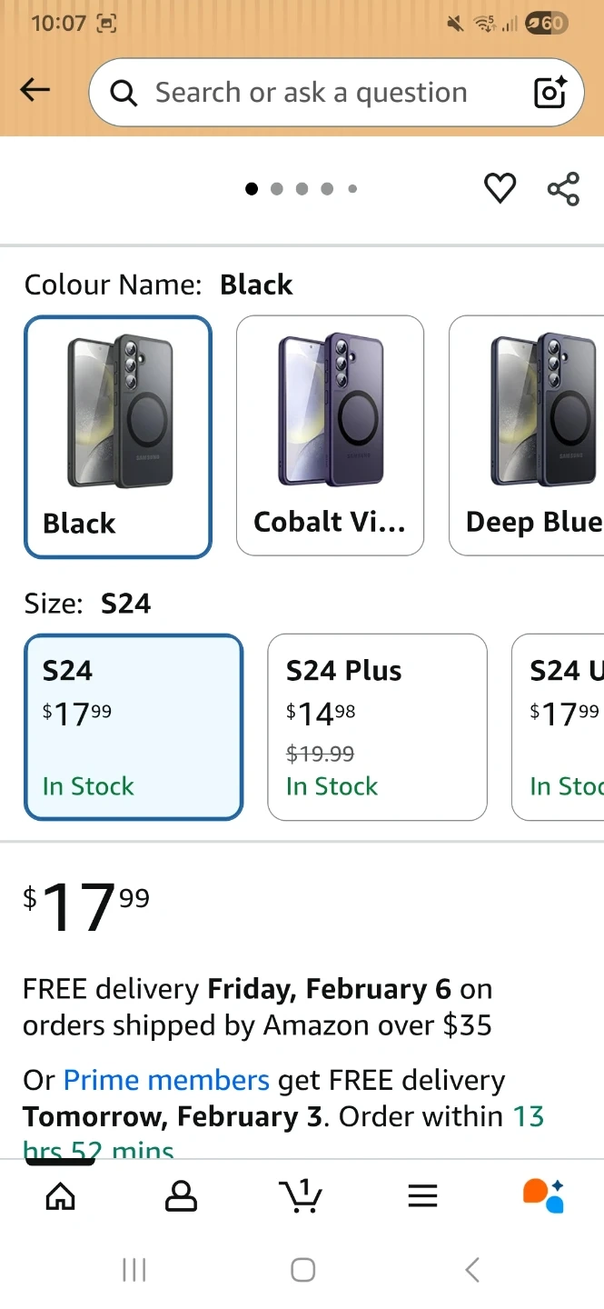Pick the Deep Blue colour option

click(x=527, y=435)
